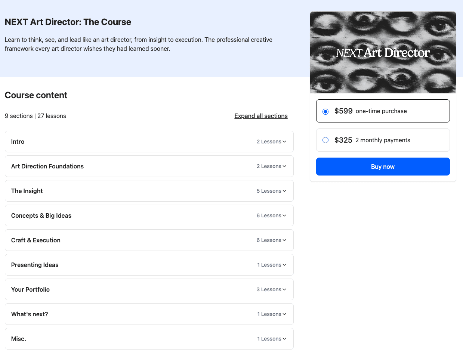Open the Misc. section title
Screen dimensions: 463x357
tap(19, 339)
